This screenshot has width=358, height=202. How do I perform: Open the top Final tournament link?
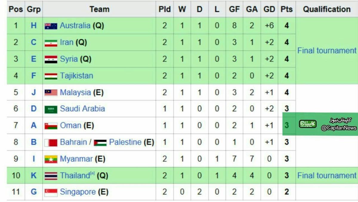tap(327, 51)
